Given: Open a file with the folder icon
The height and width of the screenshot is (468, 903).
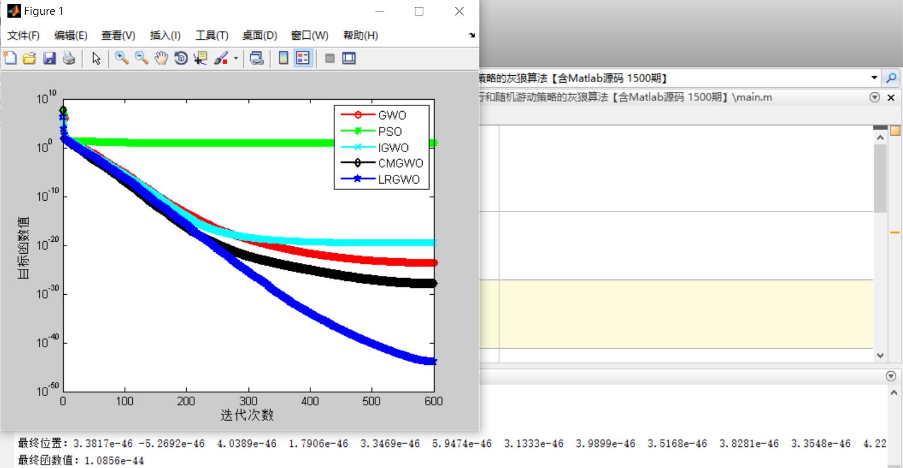Looking at the screenshot, I should (x=30, y=58).
